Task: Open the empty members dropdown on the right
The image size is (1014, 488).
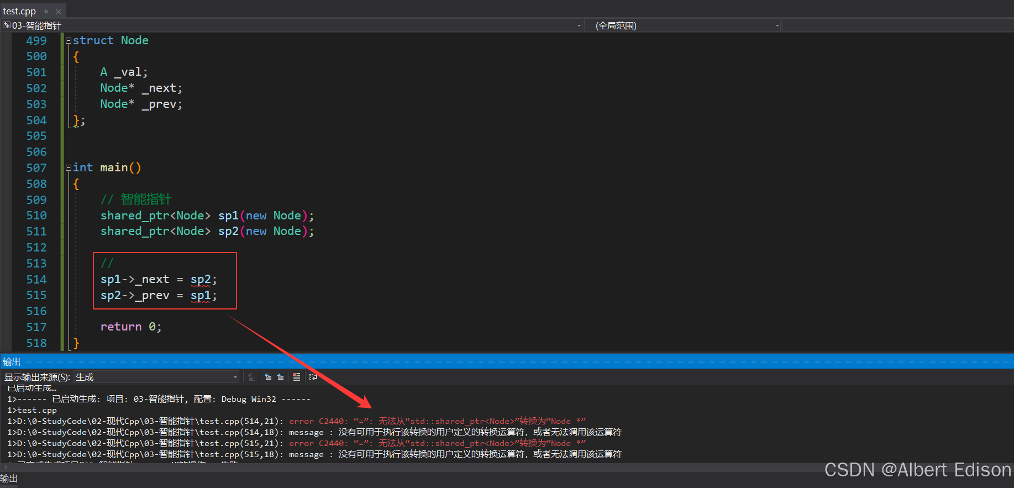Action: [x=898, y=25]
